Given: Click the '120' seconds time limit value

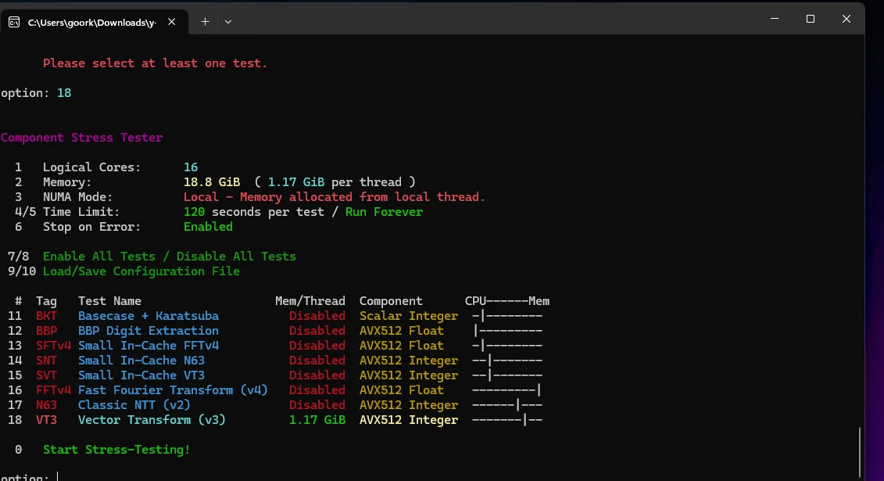Looking at the screenshot, I should 194,212.
